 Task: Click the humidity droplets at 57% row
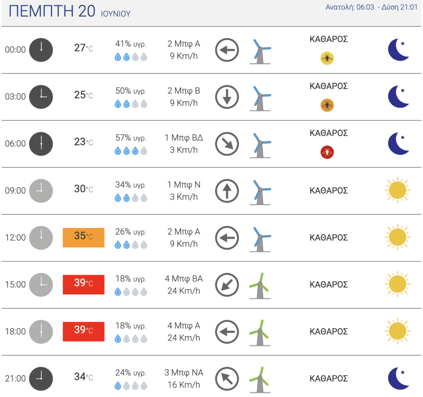pos(131,151)
